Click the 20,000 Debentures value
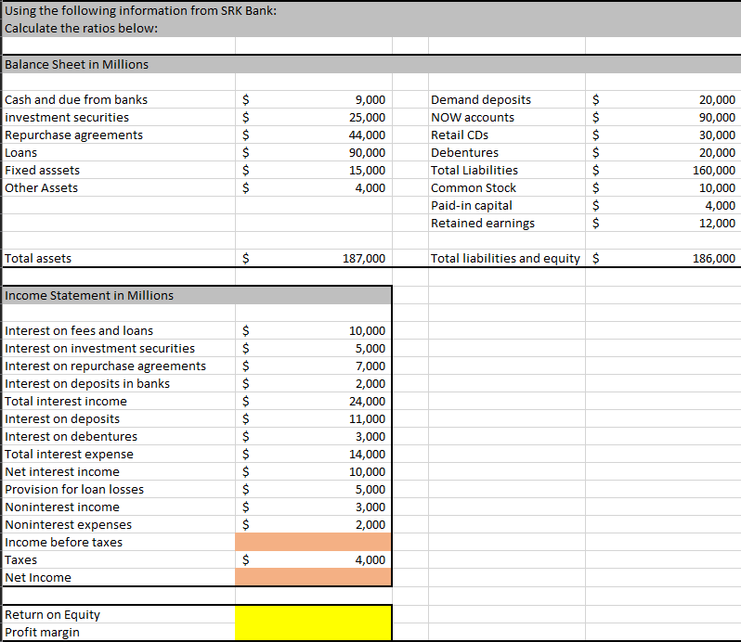741x642 pixels. (x=663, y=152)
